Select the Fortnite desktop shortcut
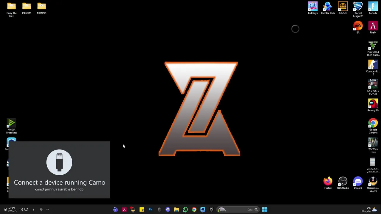The image size is (381, 214). pos(373,8)
